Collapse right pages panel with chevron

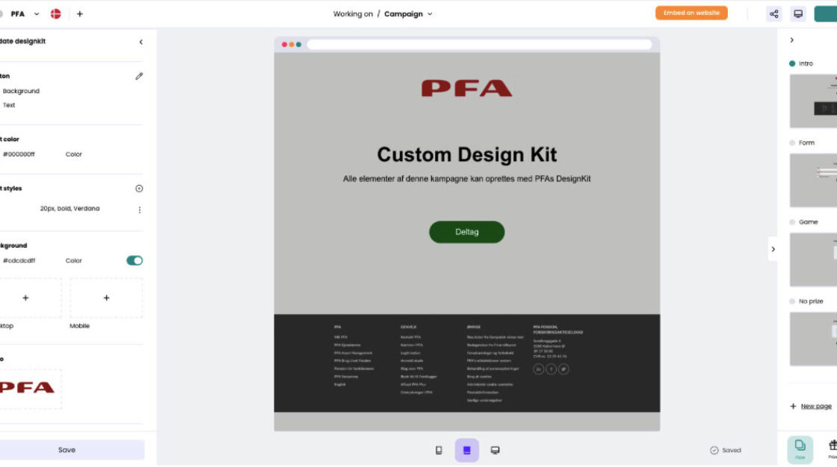[x=791, y=40]
